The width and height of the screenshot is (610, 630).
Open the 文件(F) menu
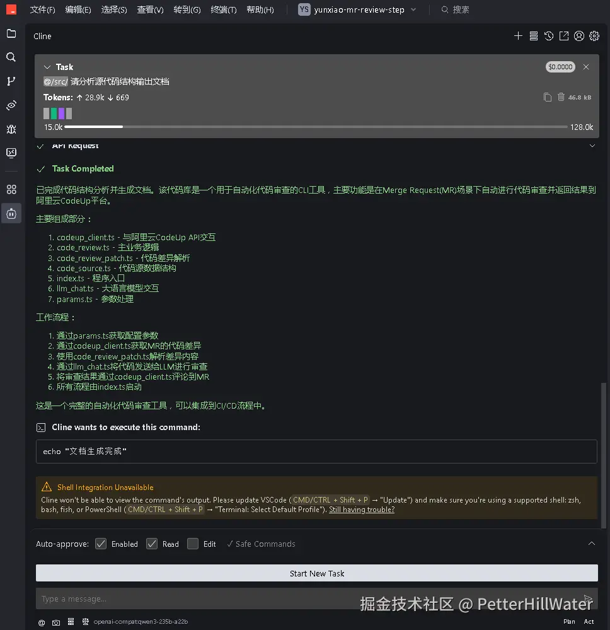click(43, 9)
